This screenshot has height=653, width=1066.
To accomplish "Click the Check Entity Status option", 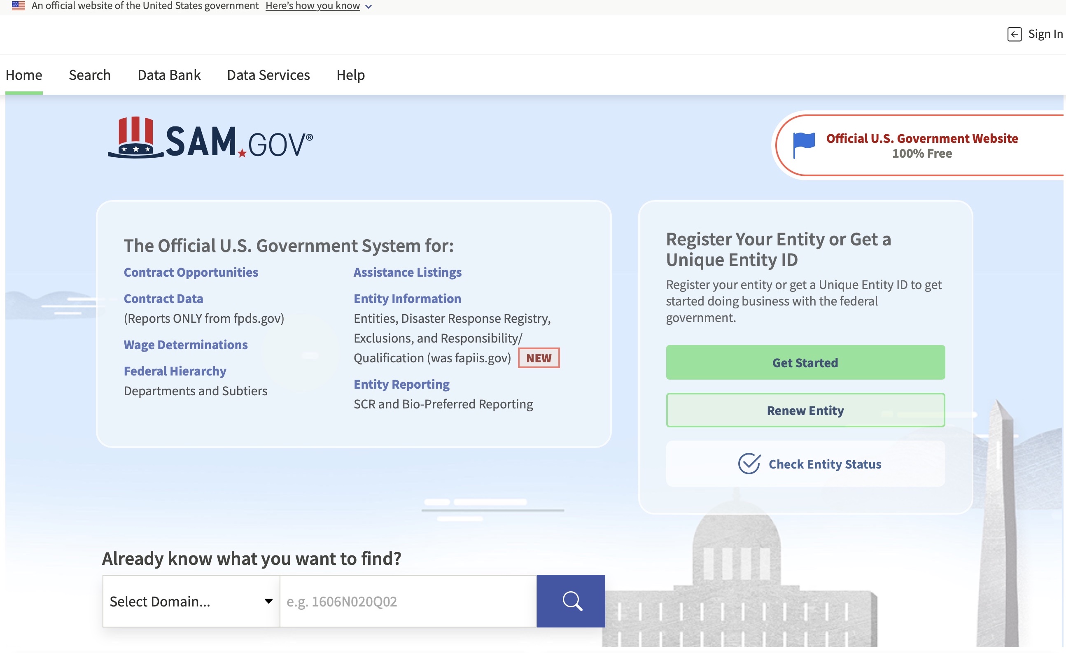I will 806,463.
